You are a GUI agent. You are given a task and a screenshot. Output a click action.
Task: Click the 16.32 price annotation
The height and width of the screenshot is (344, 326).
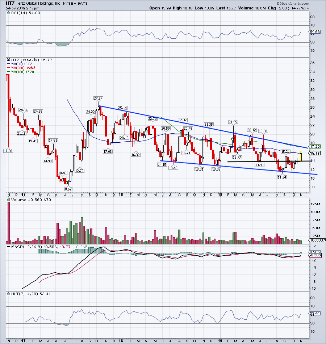click(x=135, y=155)
